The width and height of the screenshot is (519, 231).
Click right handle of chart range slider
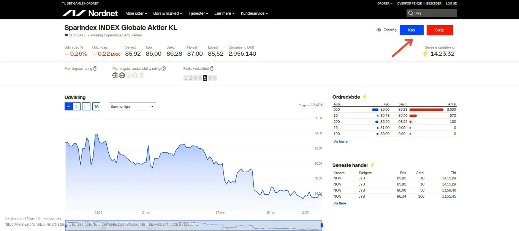tap(322, 225)
